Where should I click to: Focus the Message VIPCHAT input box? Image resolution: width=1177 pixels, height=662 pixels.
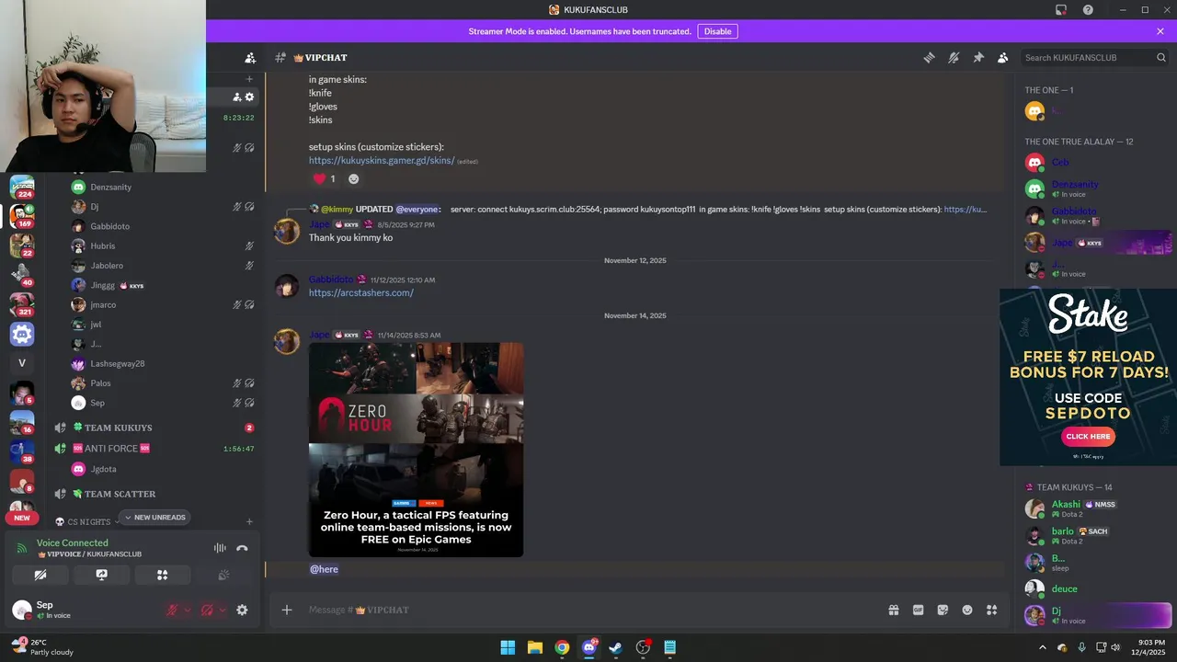pyautogui.click(x=588, y=610)
